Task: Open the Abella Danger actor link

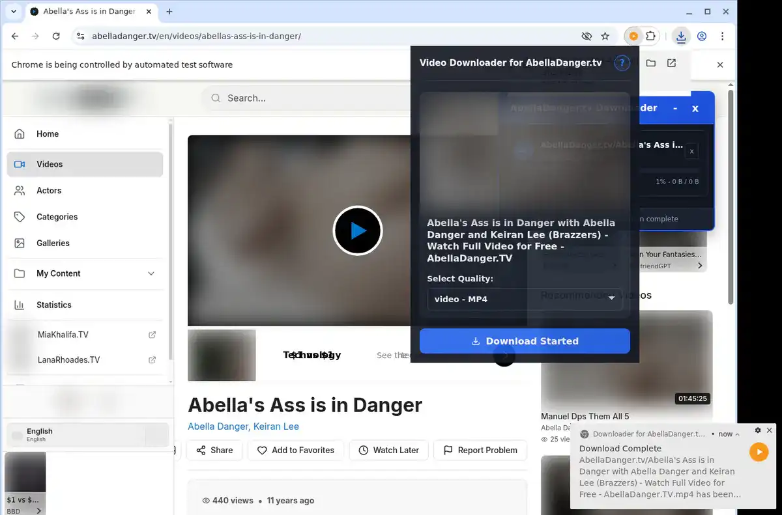Action: tap(218, 426)
